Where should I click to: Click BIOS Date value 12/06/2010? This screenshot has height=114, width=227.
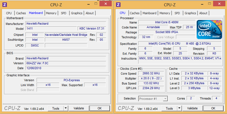click(66, 68)
